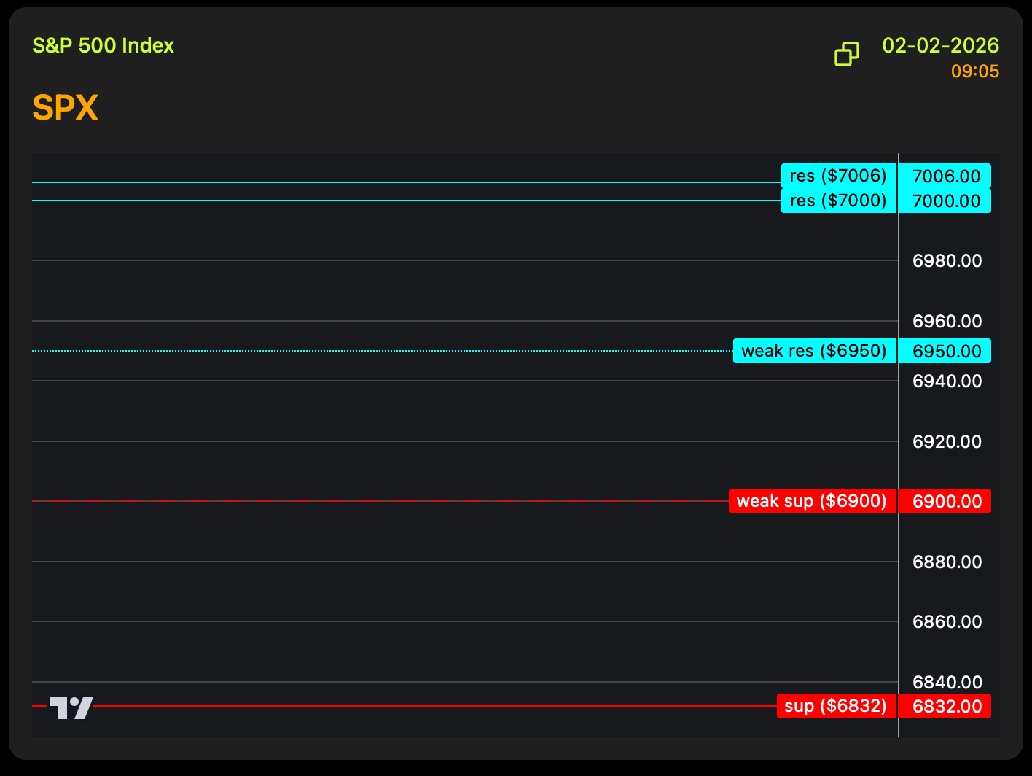Image resolution: width=1032 pixels, height=776 pixels.
Task: Click the SPX ticker symbol
Action: click(65, 108)
